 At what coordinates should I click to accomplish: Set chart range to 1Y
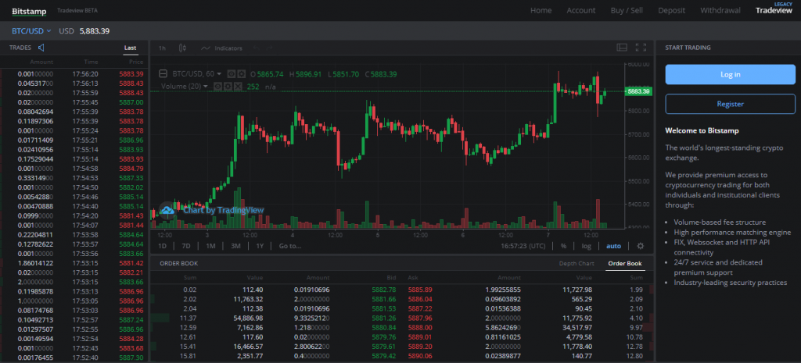pos(260,246)
